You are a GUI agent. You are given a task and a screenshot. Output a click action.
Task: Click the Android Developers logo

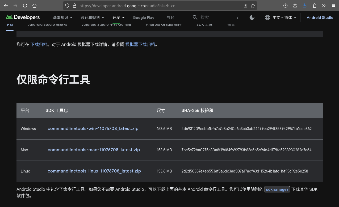(x=23, y=17)
